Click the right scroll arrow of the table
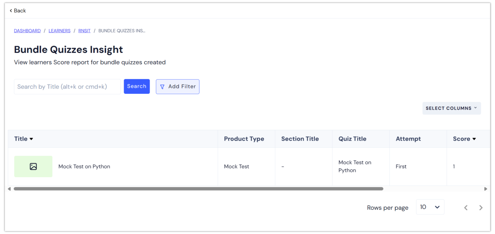 pos(485,189)
